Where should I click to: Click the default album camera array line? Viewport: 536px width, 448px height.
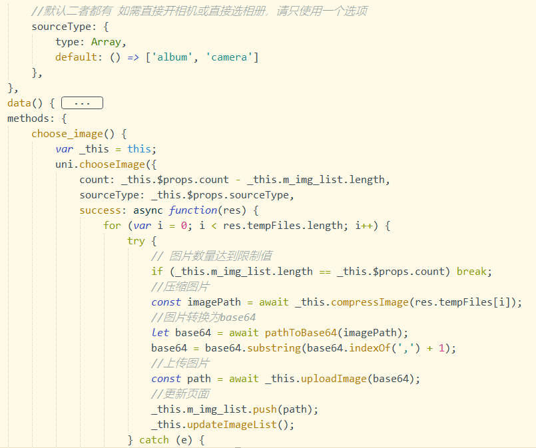coord(157,57)
